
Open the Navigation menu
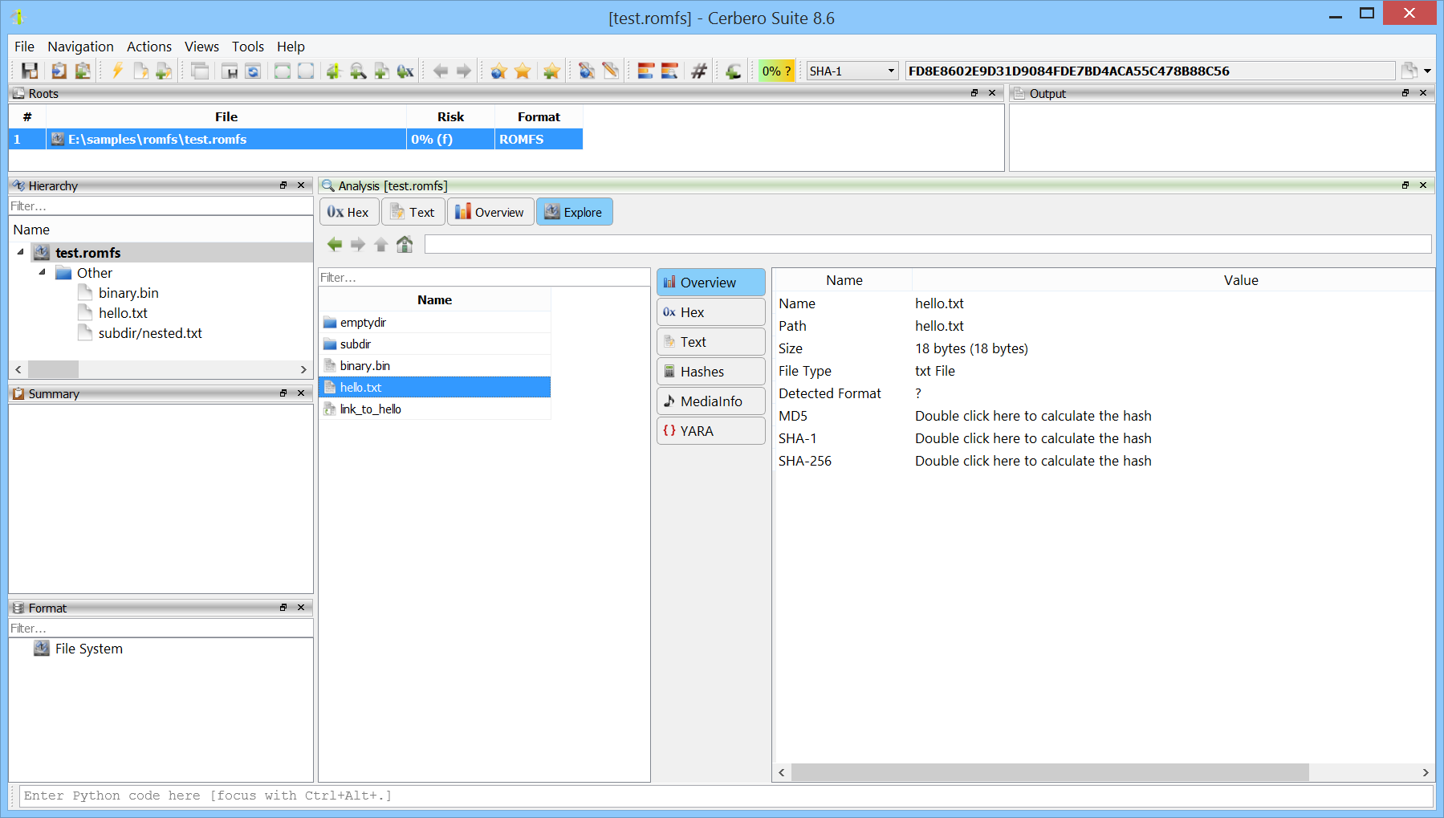(x=80, y=47)
